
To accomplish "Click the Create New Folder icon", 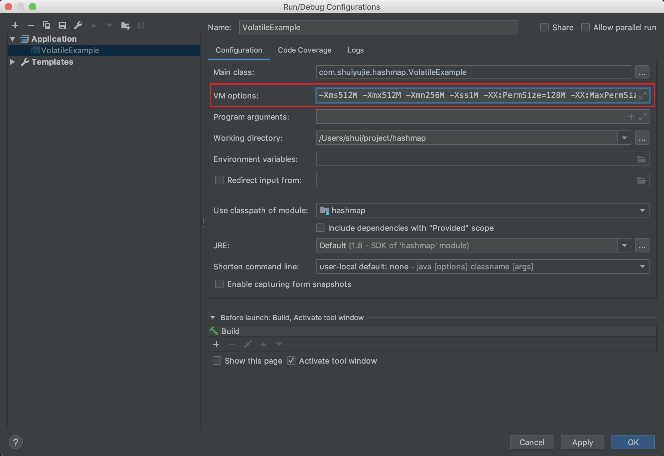I will pyautogui.click(x=125, y=25).
